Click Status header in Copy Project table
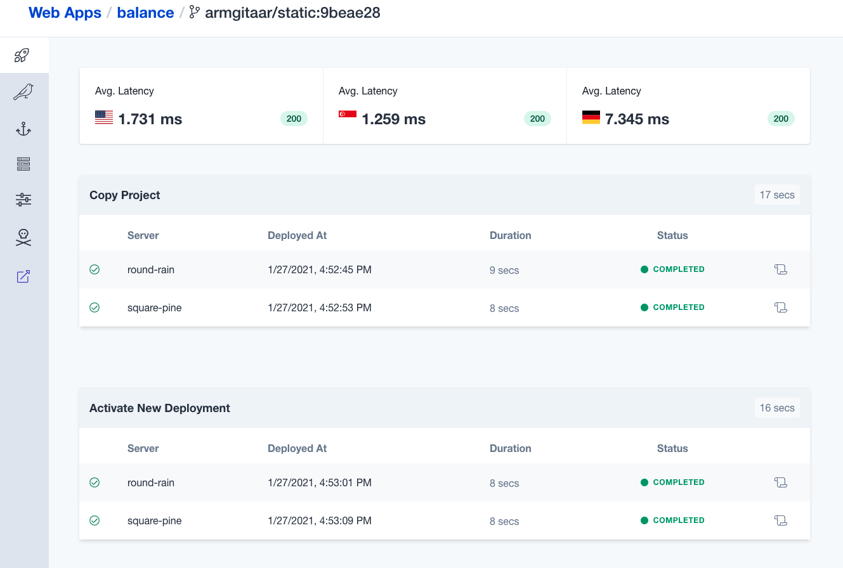The height and width of the screenshot is (568, 843). coord(672,235)
